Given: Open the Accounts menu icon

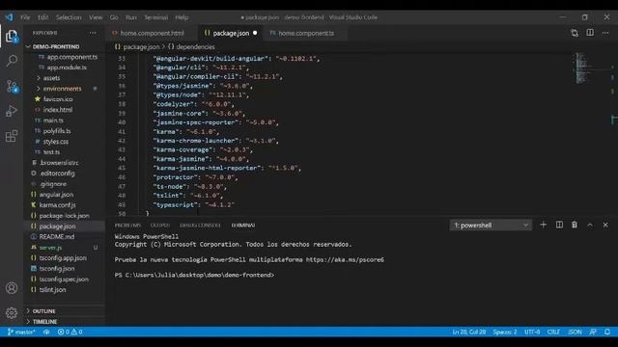Looking at the screenshot, I should (12, 288).
